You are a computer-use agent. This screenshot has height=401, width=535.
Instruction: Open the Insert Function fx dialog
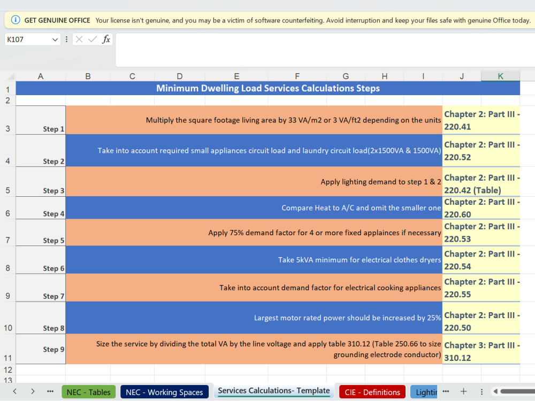pos(106,39)
